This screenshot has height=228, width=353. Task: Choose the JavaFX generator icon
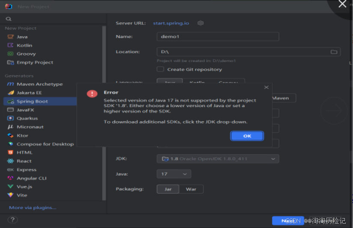pos(10,110)
